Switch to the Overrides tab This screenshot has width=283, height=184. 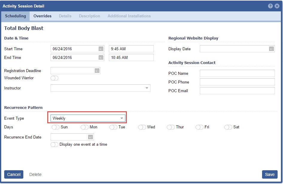pos(42,16)
